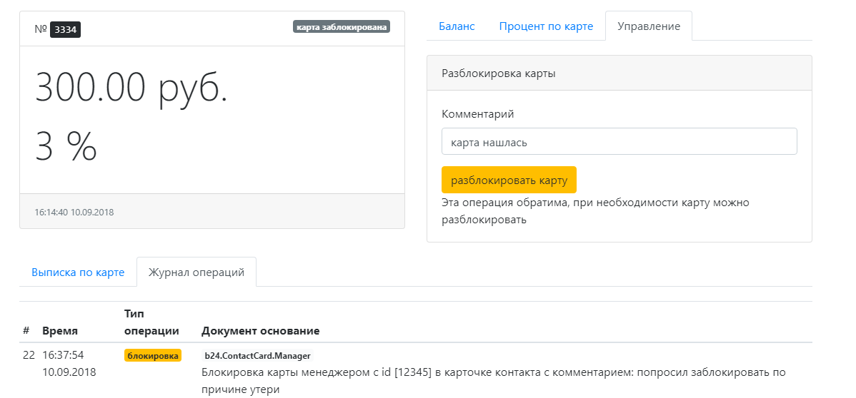This screenshot has height=398, width=856.
Task: Click the Тип операции column header
Action: [x=151, y=322]
